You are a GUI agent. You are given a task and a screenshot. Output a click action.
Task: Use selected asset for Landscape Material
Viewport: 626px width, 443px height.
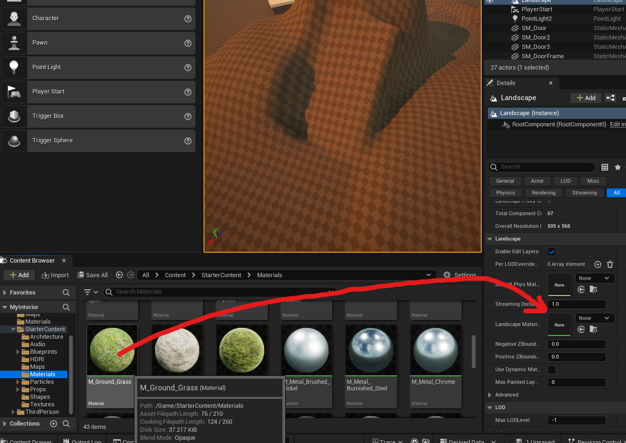[581, 330]
